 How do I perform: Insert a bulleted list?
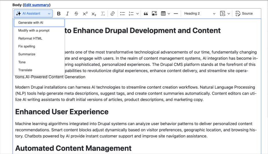pos(123,13)
